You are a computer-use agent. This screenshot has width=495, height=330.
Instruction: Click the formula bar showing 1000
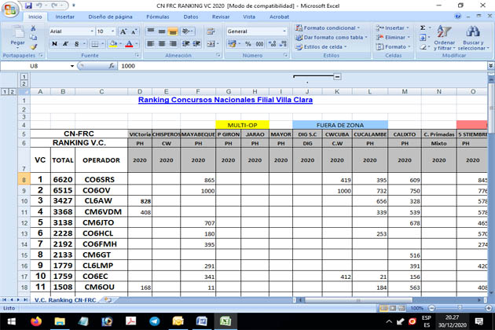[302, 66]
